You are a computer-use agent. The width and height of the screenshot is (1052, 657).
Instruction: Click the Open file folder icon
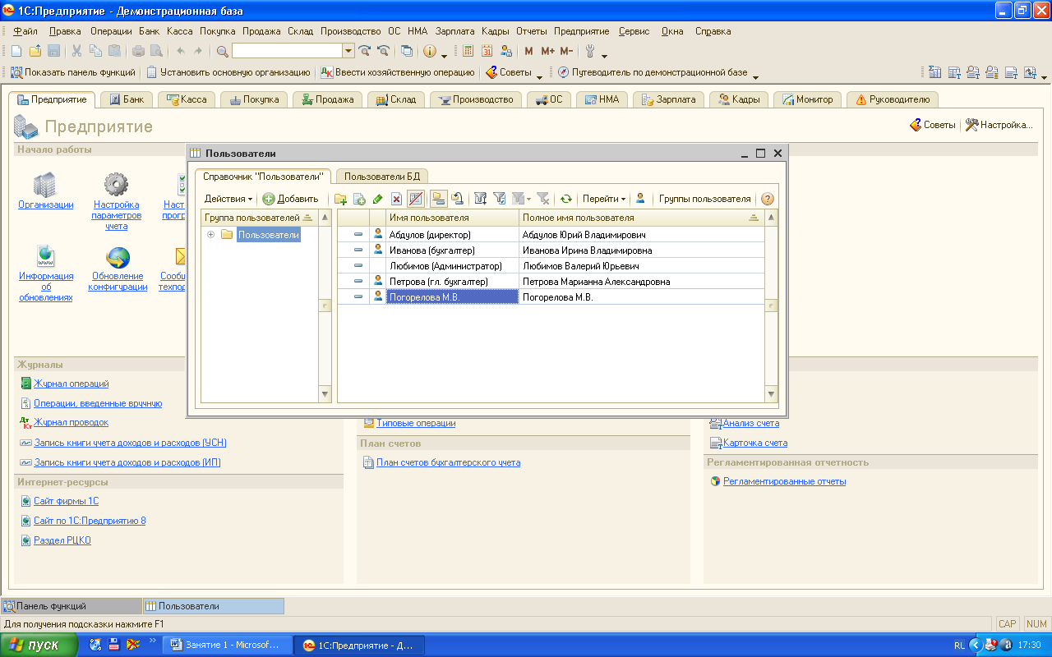[x=35, y=51]
